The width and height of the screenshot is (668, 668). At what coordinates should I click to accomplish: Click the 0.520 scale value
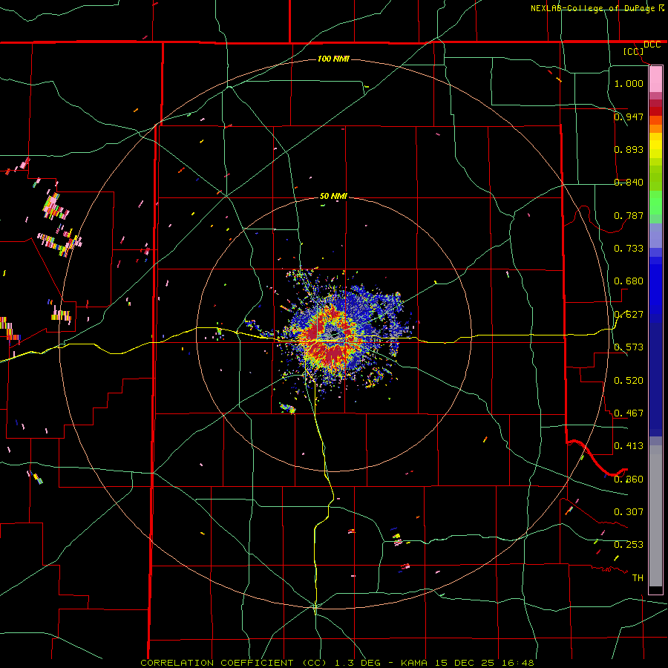click(629, 381)
